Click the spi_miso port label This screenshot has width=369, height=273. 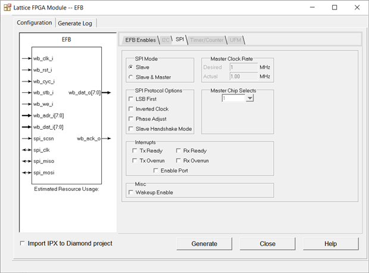pyautogui.click(x=44, y=161)
